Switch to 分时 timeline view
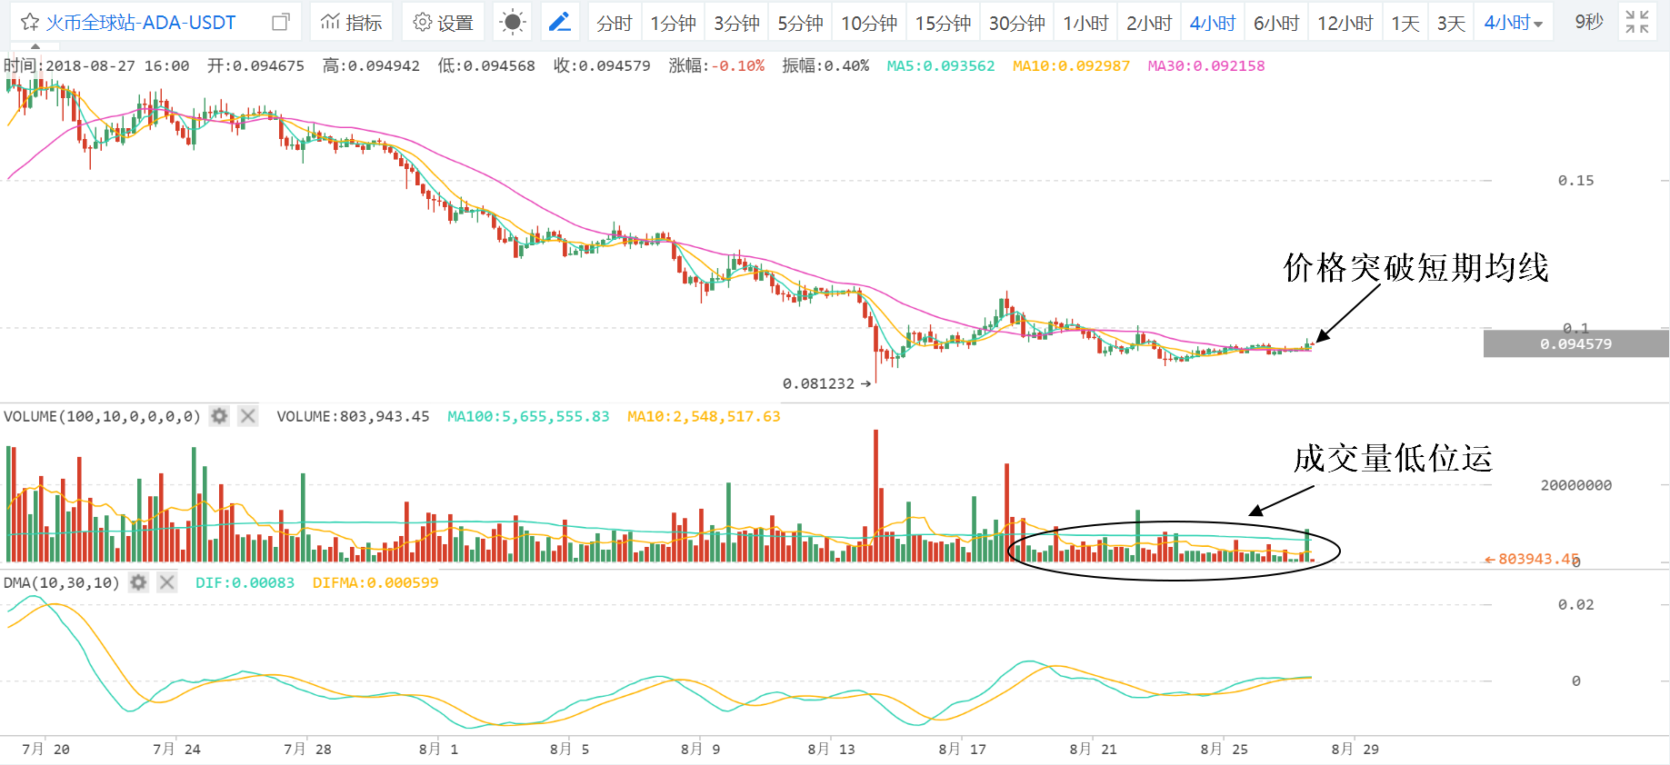The height and width of the screenshot is (765, 1670). 614,23
